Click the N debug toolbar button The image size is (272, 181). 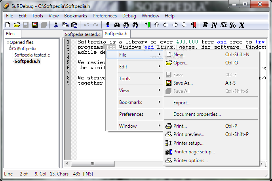[214, 25]
